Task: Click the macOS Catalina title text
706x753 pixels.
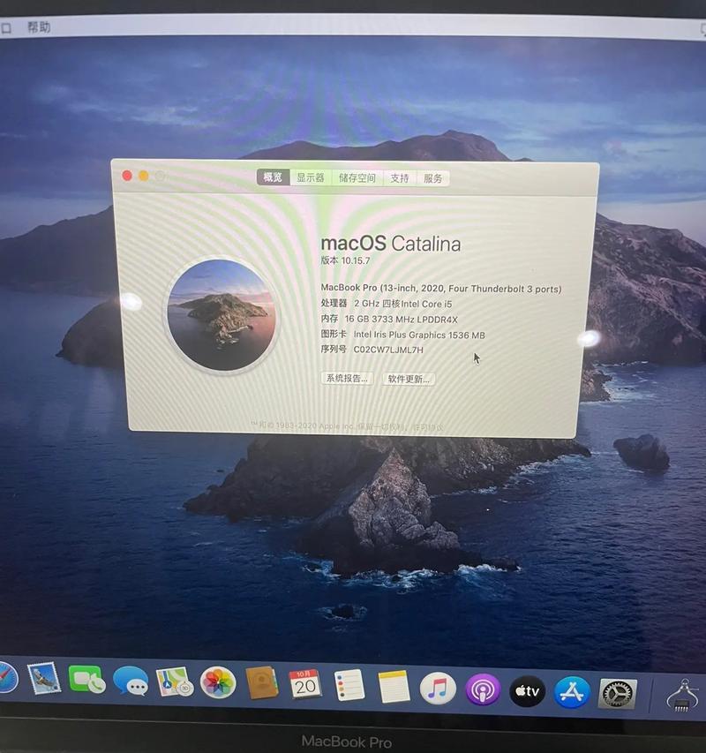Action: pyautogui.click(x=391, y=244)
